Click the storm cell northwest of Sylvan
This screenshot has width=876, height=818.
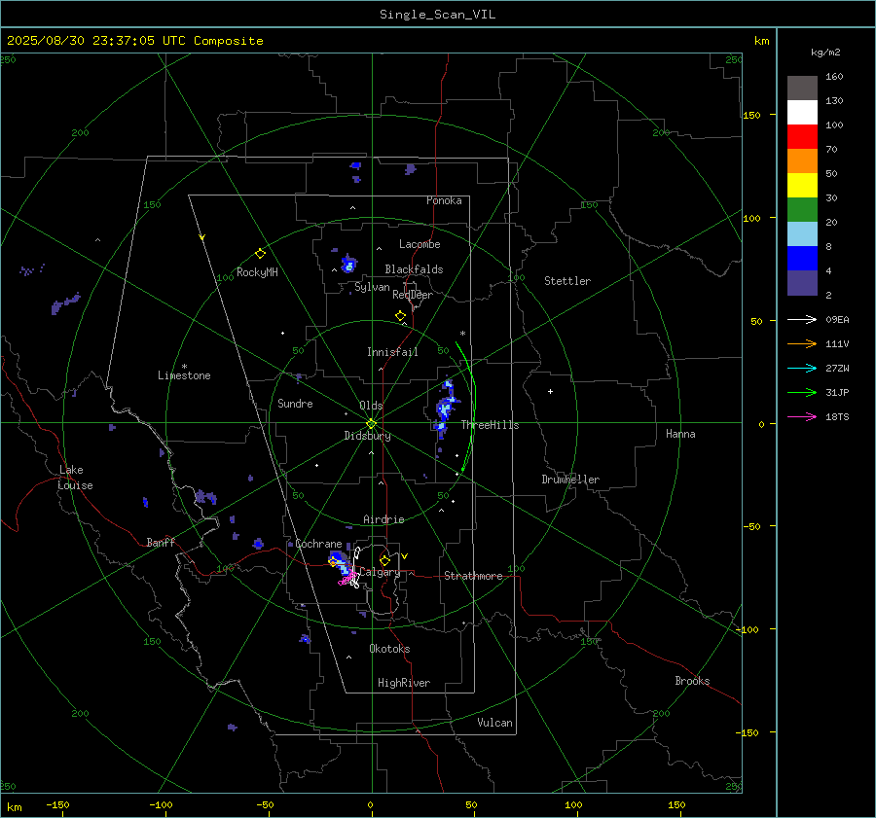click(349, 263)
